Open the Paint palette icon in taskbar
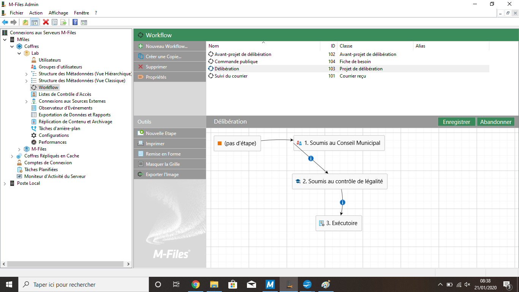The image size is (519, 292). [326, 284]
